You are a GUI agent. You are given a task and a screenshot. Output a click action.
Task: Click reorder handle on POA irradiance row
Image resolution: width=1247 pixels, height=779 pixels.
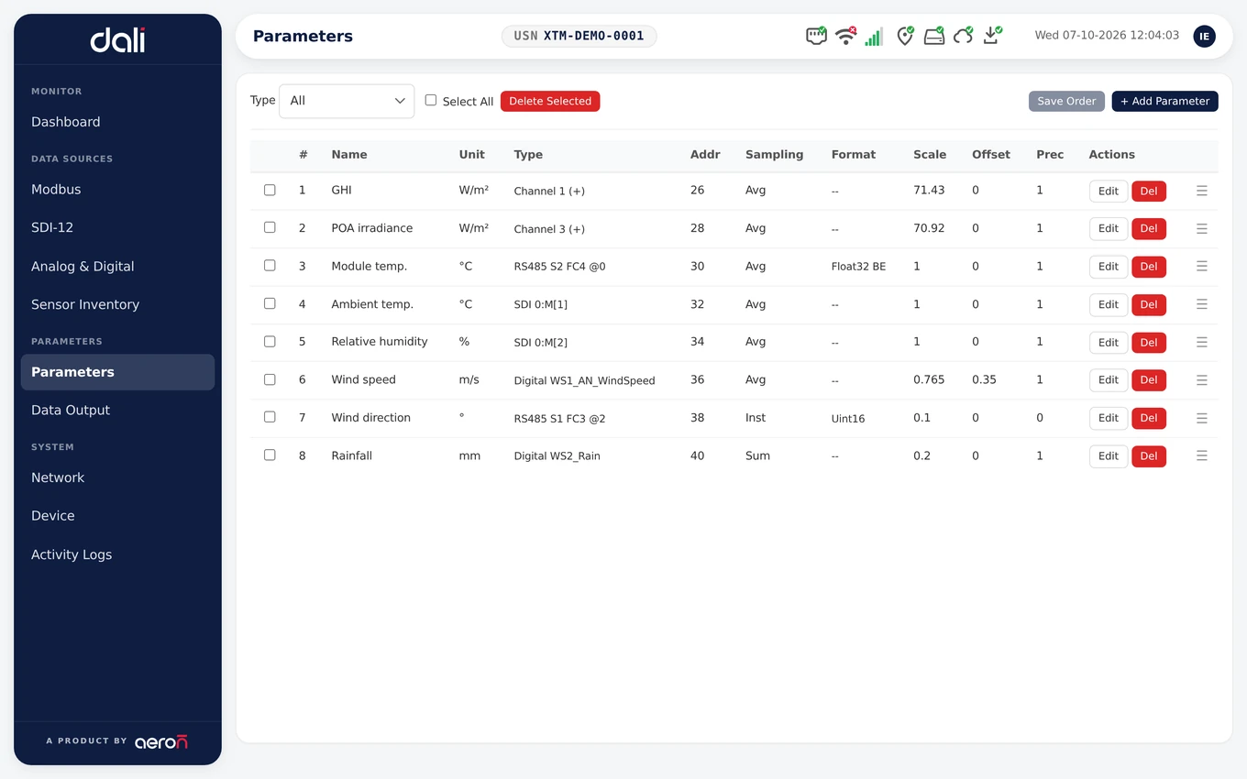click(1201, 228)
